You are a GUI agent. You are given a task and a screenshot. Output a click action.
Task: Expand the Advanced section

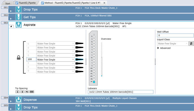coord(158,48)
